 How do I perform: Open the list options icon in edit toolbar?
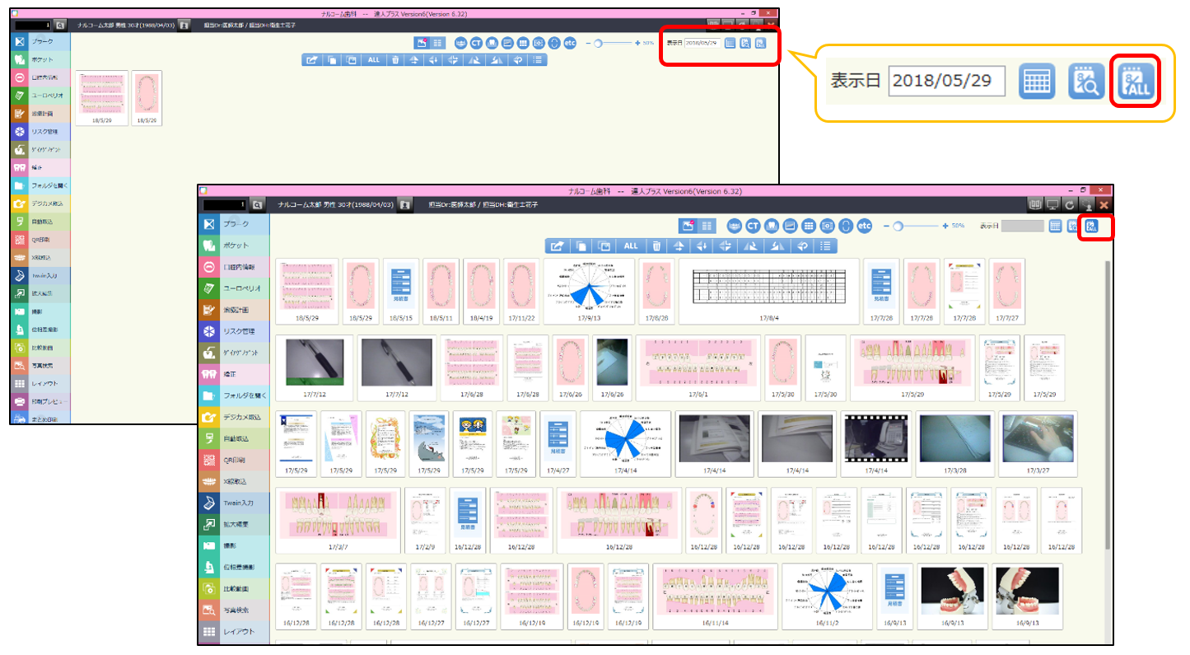[826, 246]
